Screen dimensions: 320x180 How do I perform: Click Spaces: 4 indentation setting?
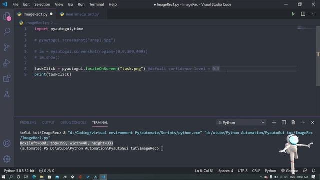pos(226,171)
